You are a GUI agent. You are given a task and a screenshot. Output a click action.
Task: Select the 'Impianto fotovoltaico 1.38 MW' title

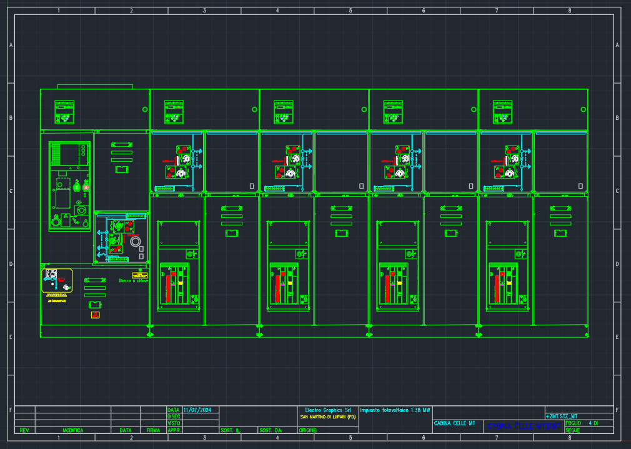[x=395, y=410]
